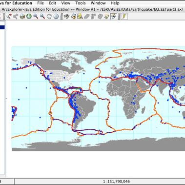Screen dimensions: 185x185
Task: Open the Window menu
Action: (98, 3)
